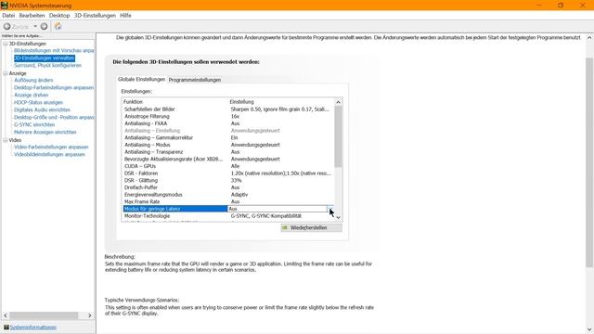Click main page scrollbar down arrow
This screenshot has height=334, width=594.
click(589, 330)
